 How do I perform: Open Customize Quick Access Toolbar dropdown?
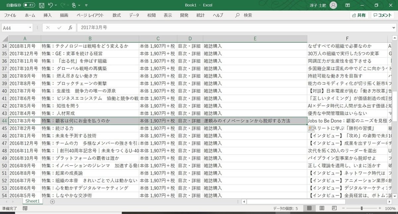87,5
